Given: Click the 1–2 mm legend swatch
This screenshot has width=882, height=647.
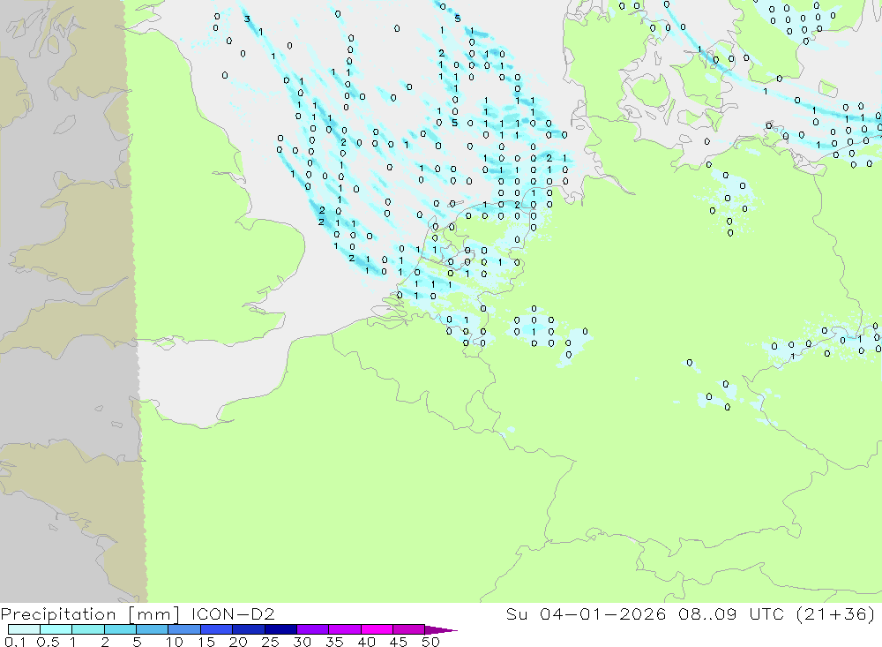Looking at the screenshot, I should pos(88,629).
